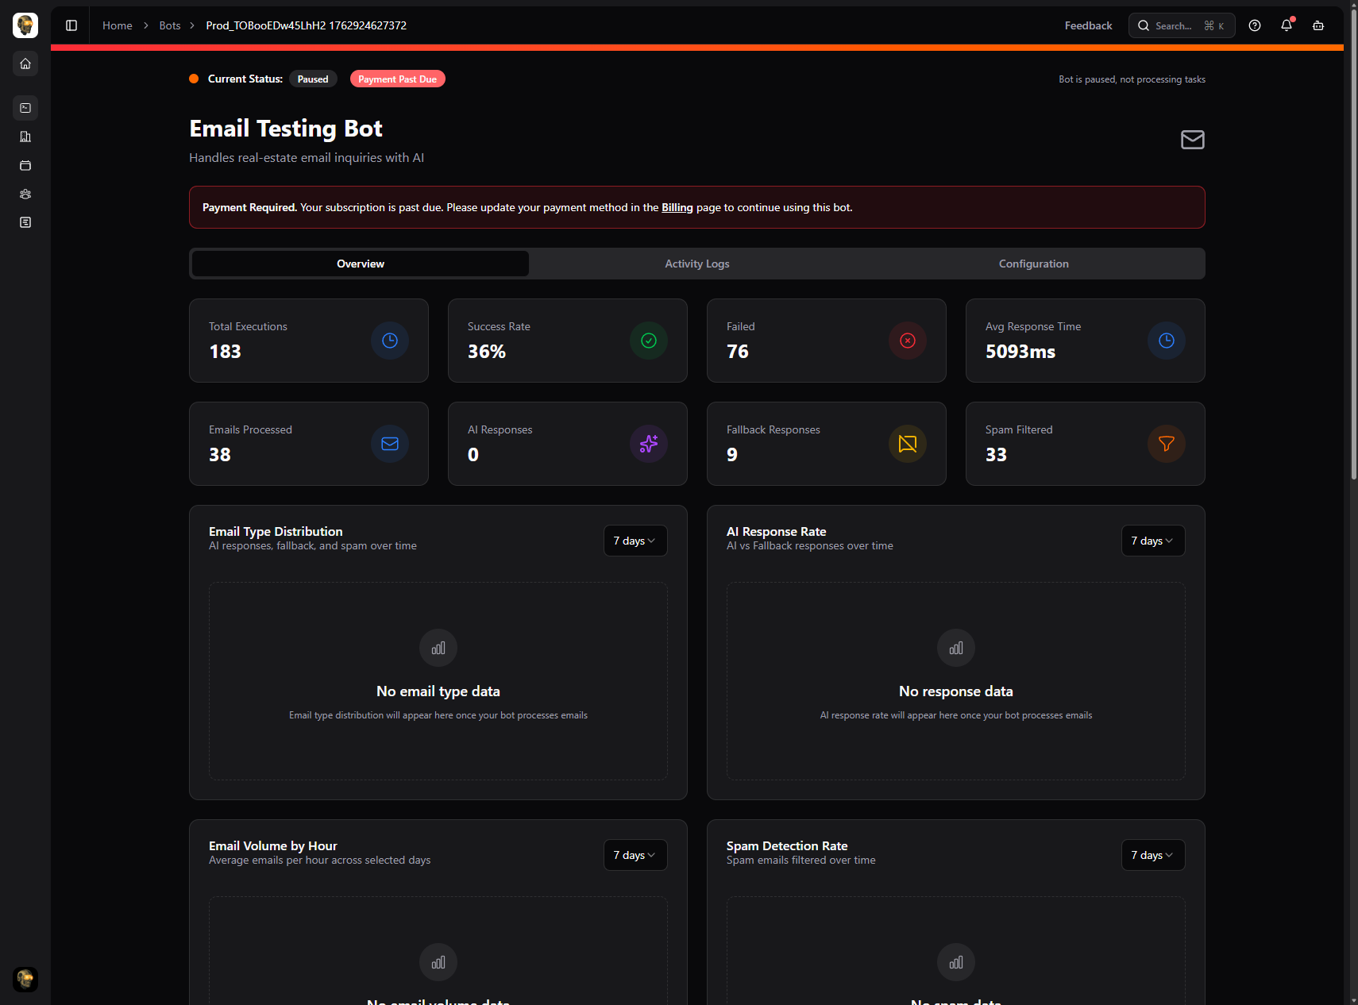
Task: Click chart icon in Email Type Distribution
Action: click(x=438, y=649)
